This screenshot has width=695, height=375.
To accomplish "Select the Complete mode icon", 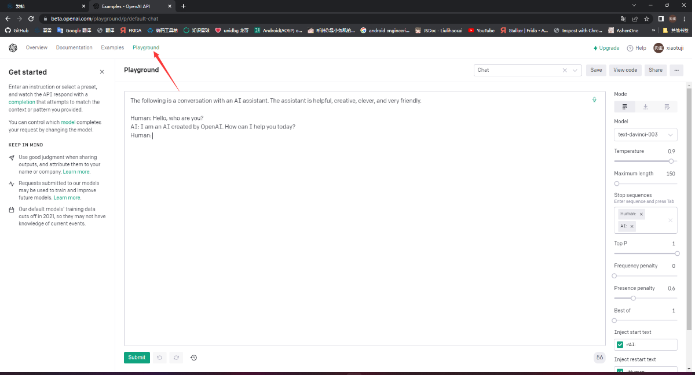I will (x=624, y=106).
